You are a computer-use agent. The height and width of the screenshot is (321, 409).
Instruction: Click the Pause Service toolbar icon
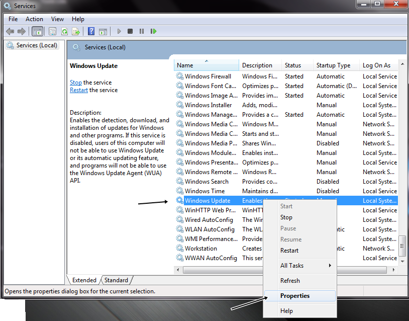click(142, 31)
